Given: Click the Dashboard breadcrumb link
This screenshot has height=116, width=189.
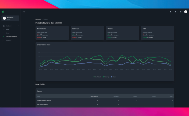Looking at the screenshot, I should pos(38,19).
